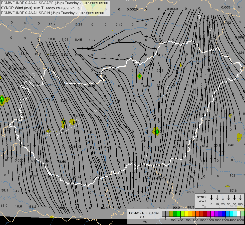Select the olive legend swatch before 200
The width and height of the screenshot is (245, 225).
(171, 214)
